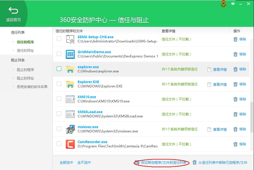The height and width of the screenshot is (170, 254).
Task: Click 移除 link for CamRecorder.exe
Action: 243,144
